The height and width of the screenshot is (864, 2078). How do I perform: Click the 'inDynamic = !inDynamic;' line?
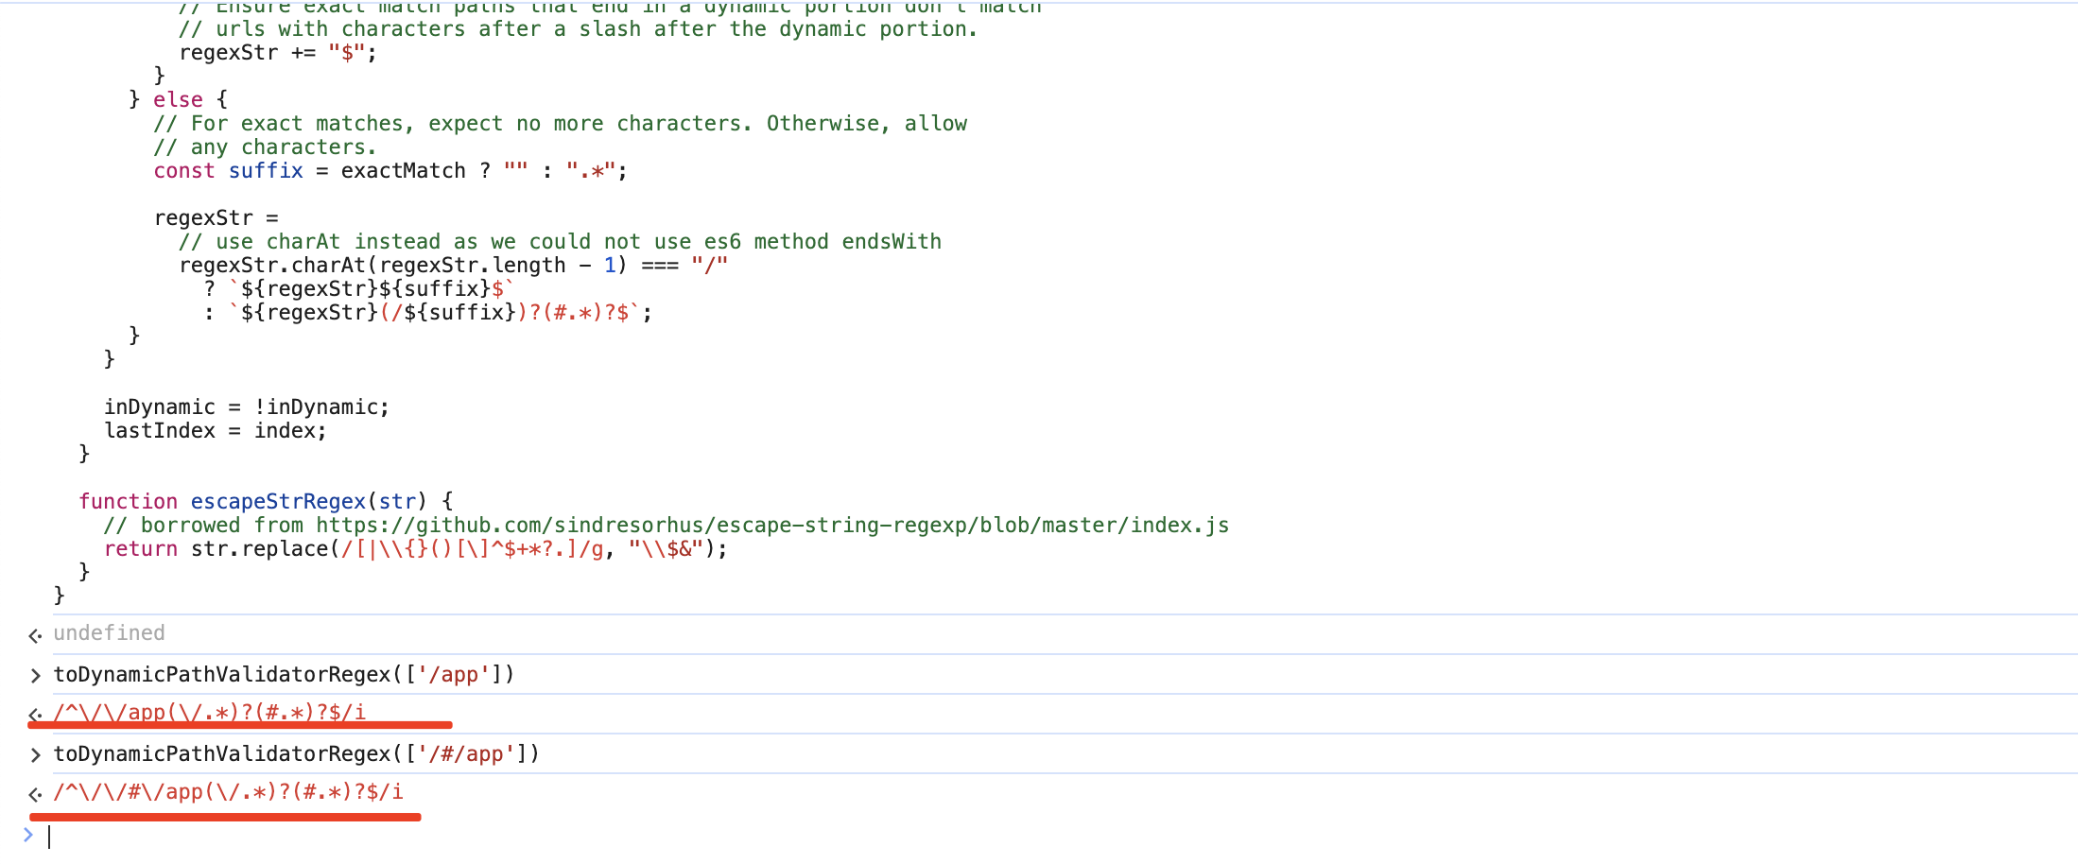pyautogui.click(x=247, y=406)
